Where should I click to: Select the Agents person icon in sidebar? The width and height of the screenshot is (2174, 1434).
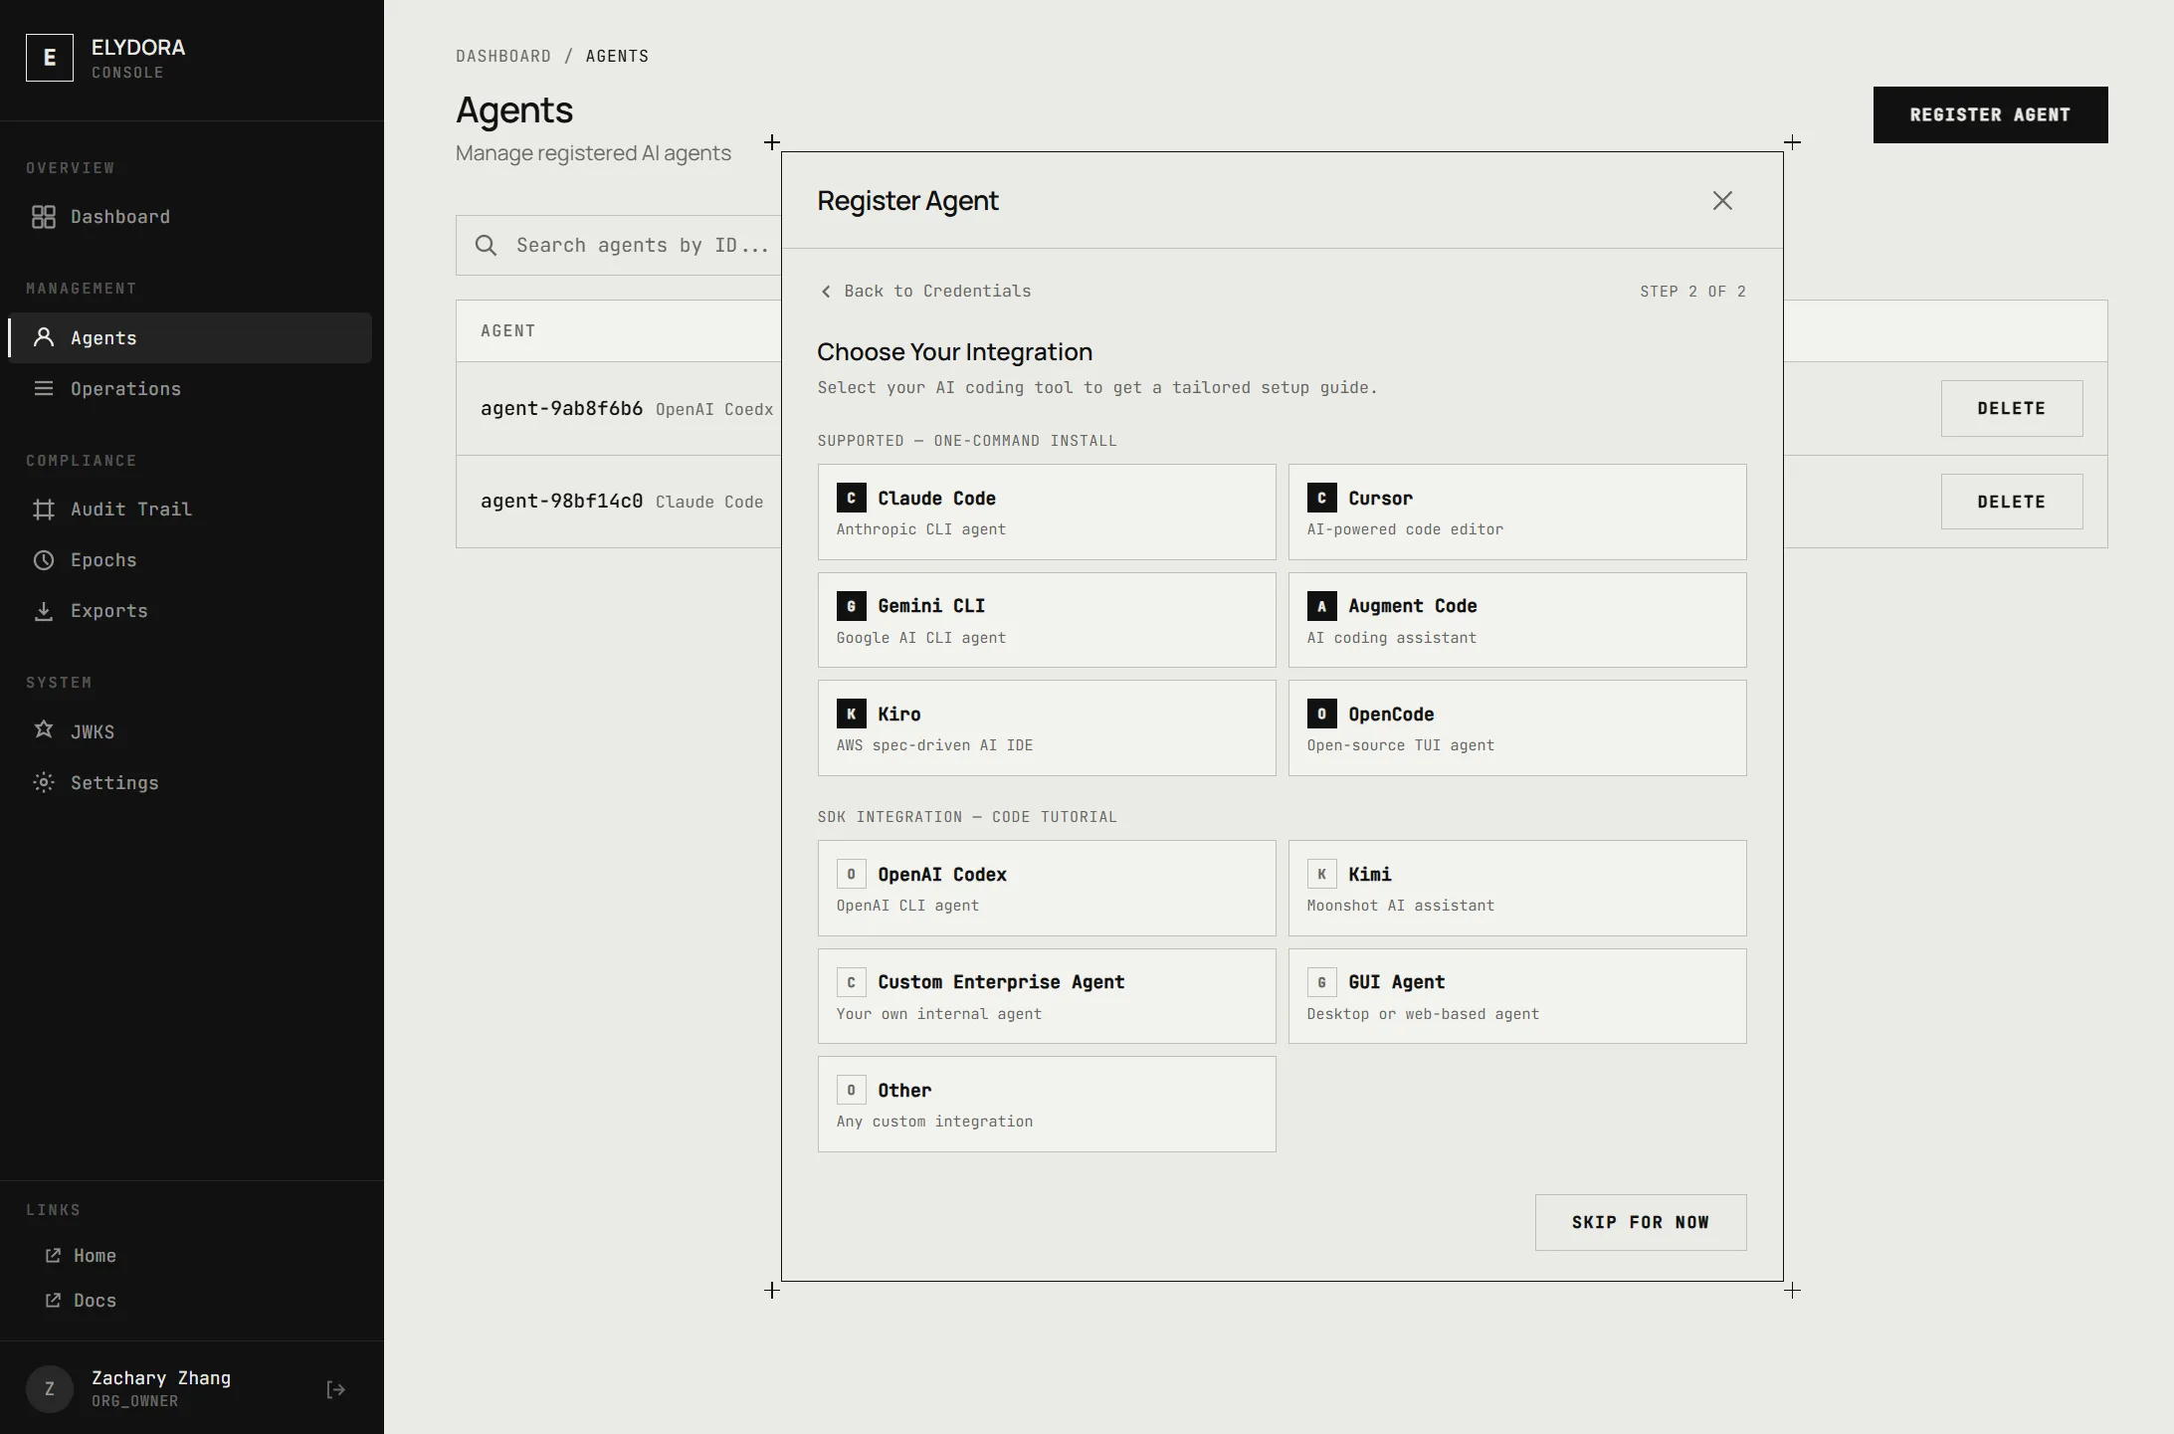(x=44, y=337)
